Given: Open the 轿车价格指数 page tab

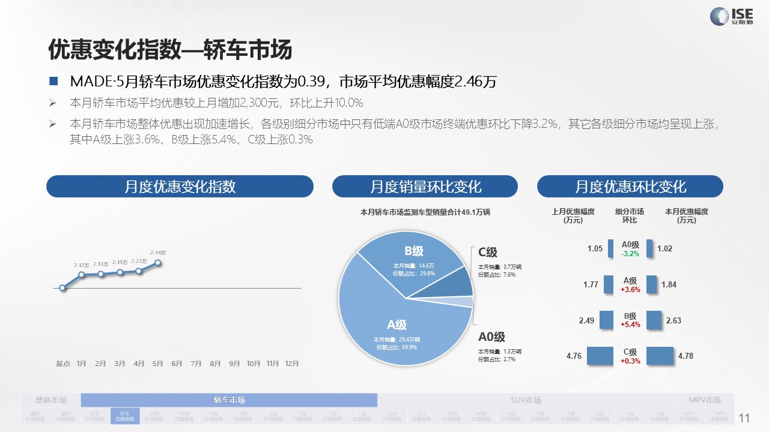Looking at the screenshot, I should tap(96, 416).
